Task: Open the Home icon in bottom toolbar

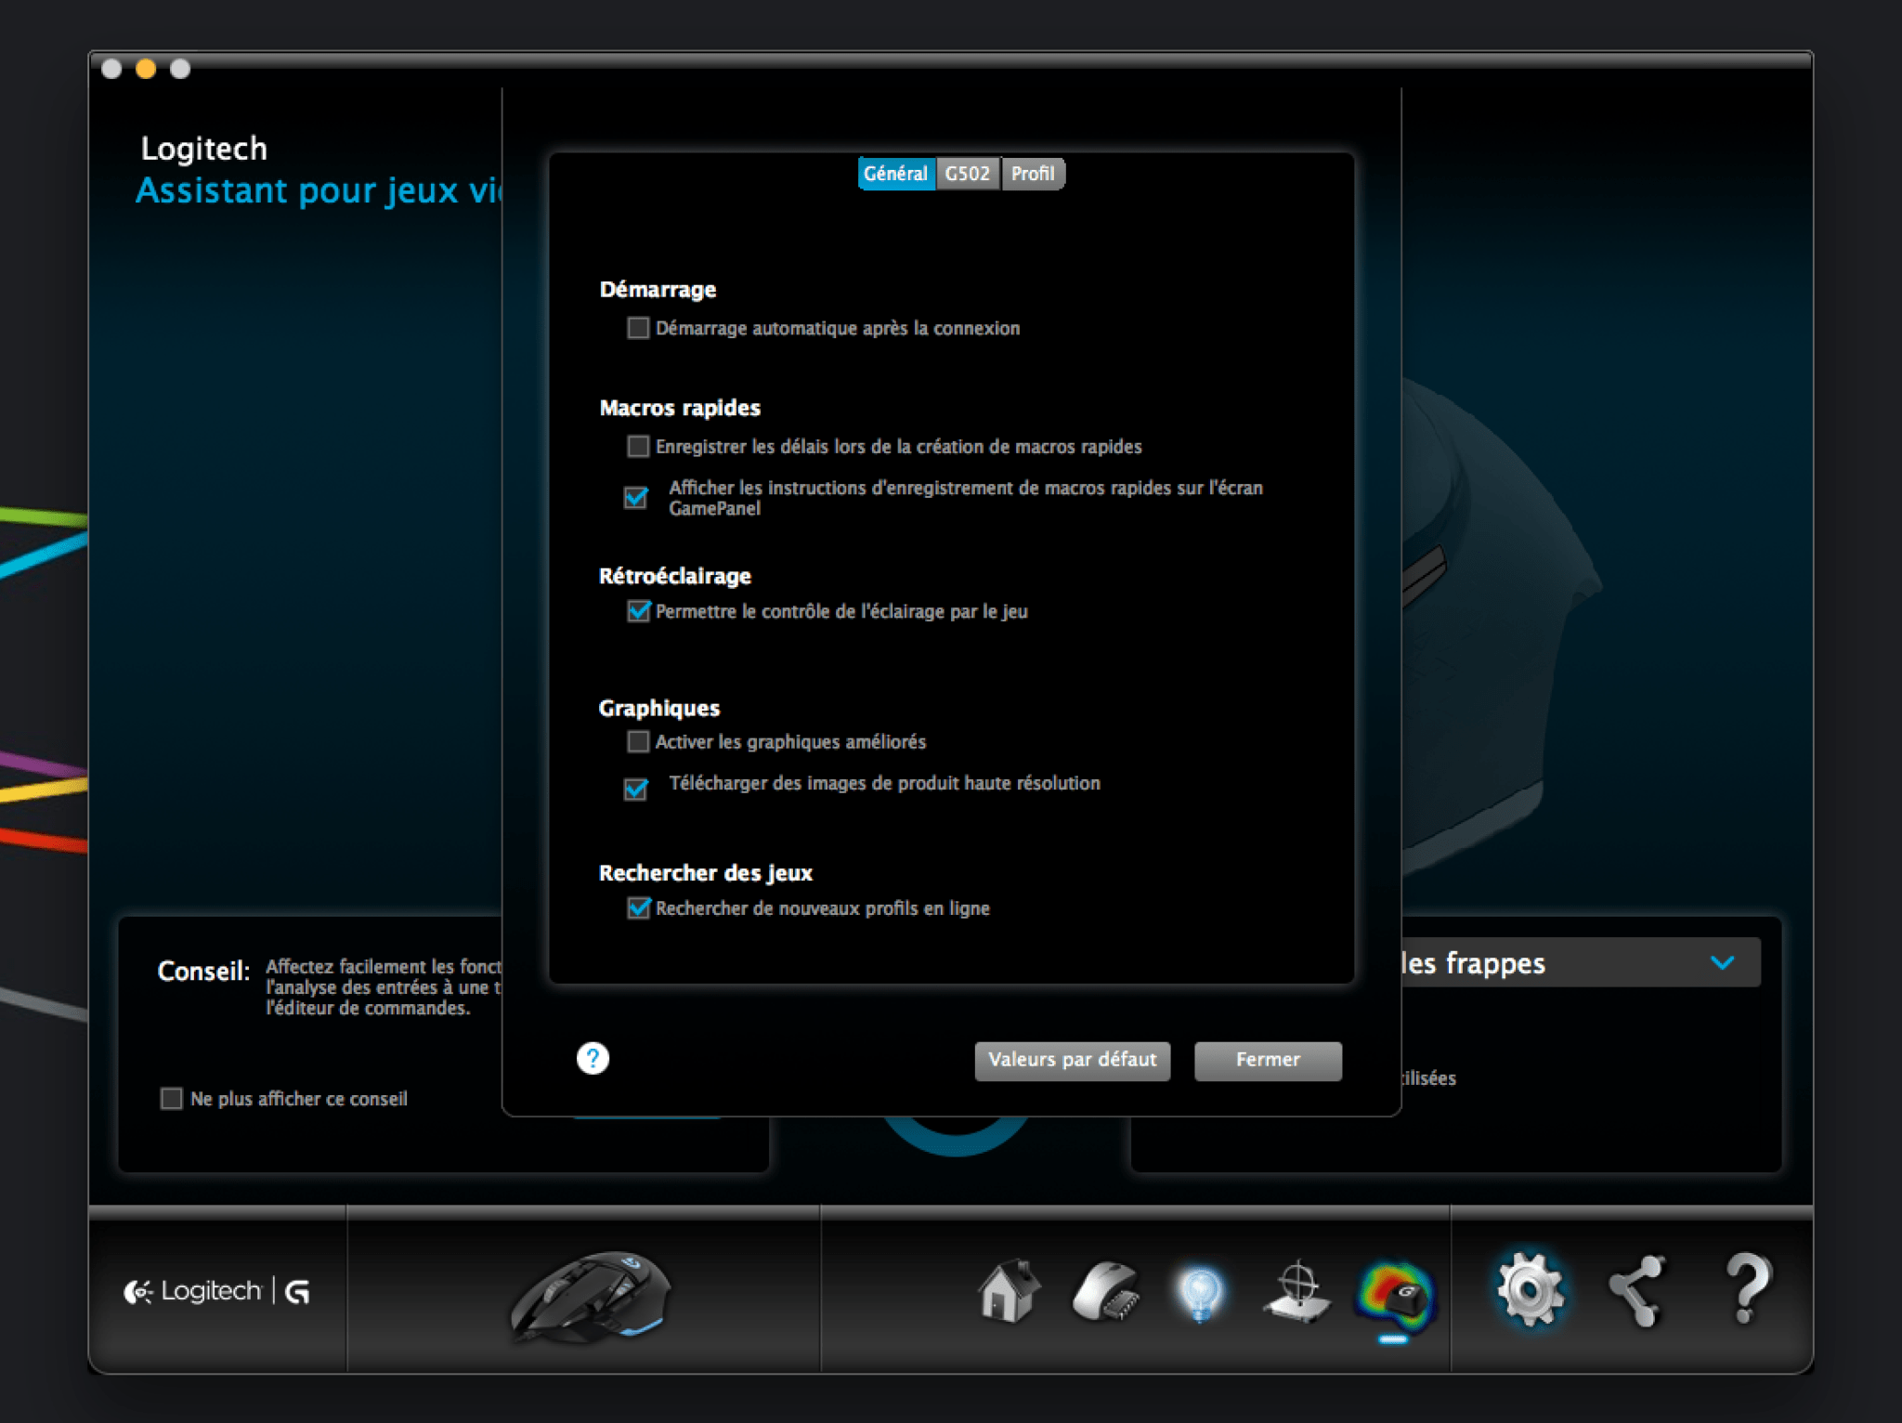Action: point(1009,1290)
